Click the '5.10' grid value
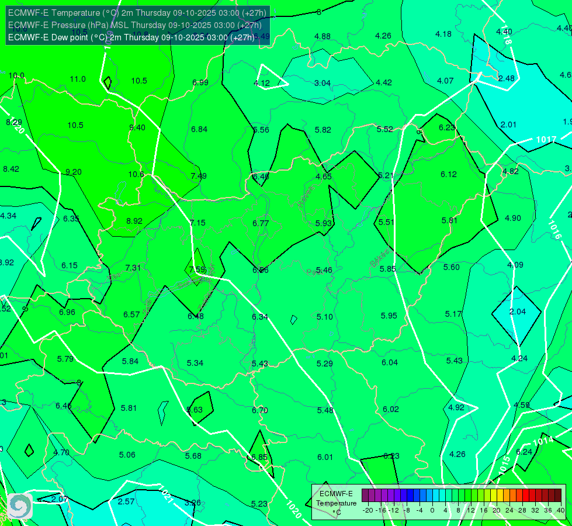 tap(325, 317)
